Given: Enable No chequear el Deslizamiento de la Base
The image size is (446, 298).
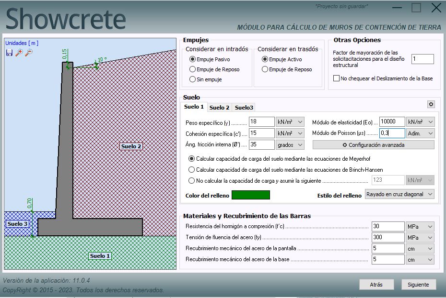Looking at the screenshot, I should point(337,78).
